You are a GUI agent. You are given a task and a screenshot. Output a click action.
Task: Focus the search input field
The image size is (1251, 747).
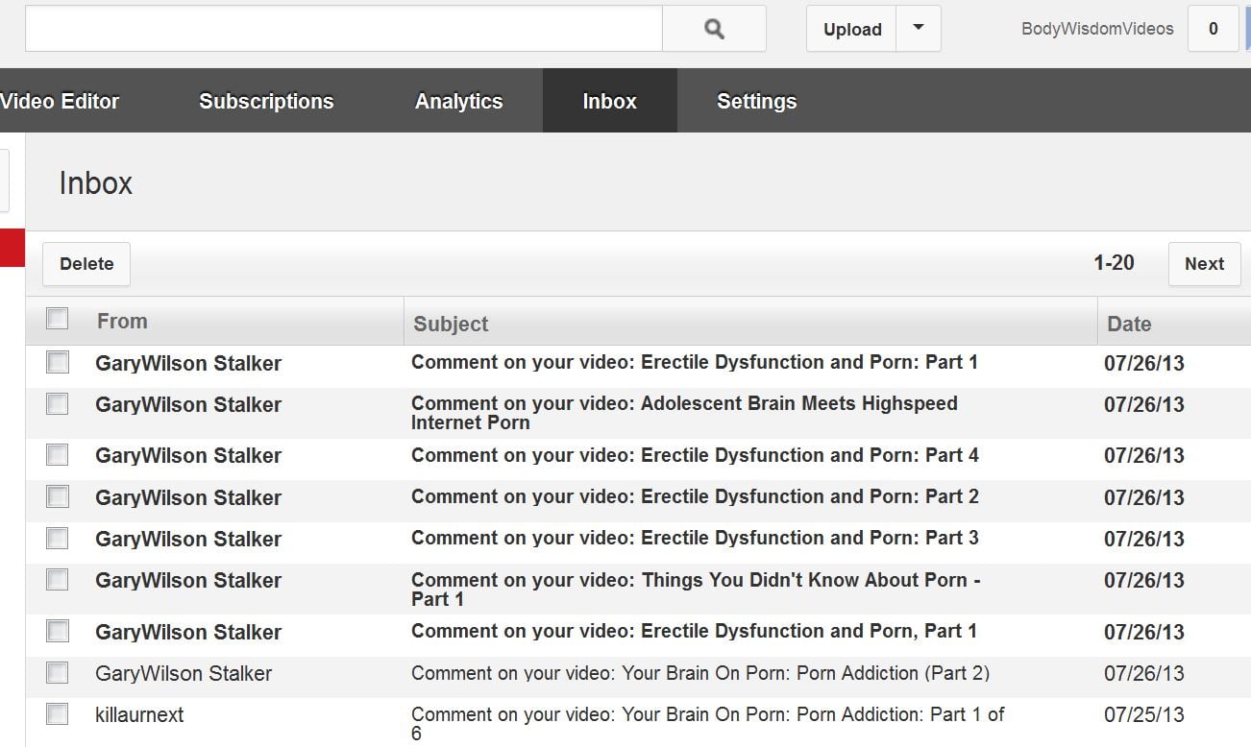[x=343, y=29]
